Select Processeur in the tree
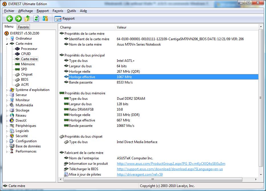 [29, 49]
